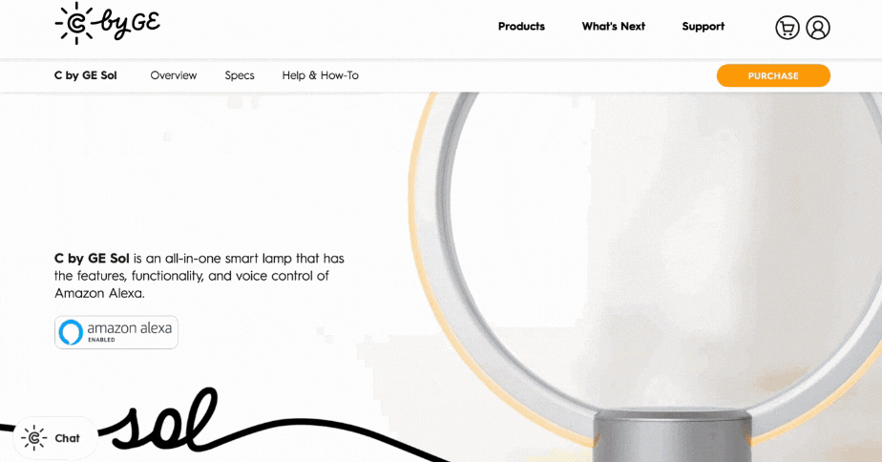882x462 pixels.
Task: Click the amazon alexa enabled badge
Action: pos(115,332)
